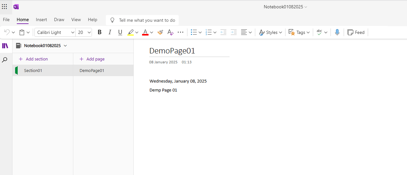Open the Help tab

93,20
